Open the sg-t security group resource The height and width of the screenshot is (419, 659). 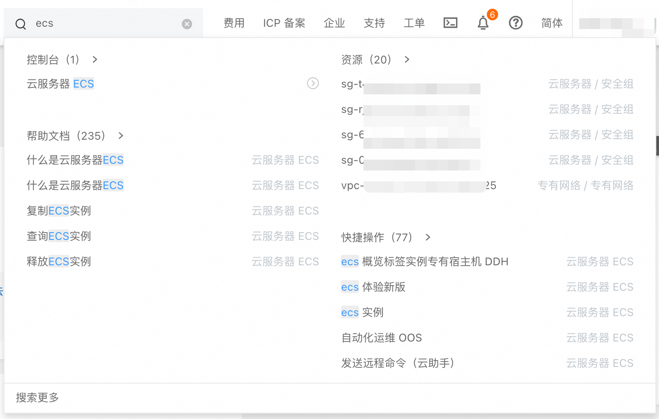411,84
